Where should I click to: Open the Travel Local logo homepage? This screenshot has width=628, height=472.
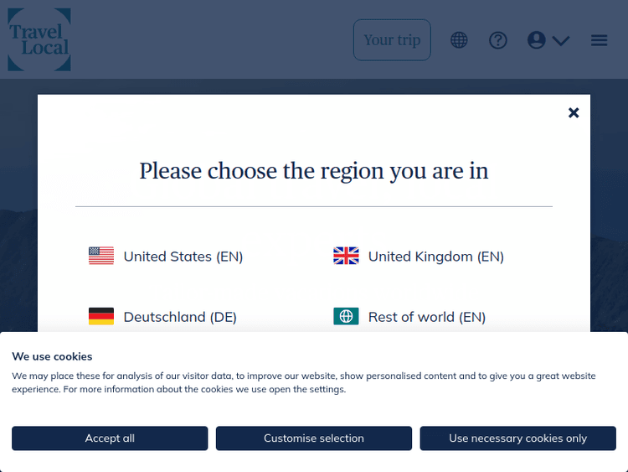39,39
